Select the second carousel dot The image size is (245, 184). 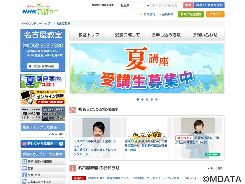pos(142,99)
